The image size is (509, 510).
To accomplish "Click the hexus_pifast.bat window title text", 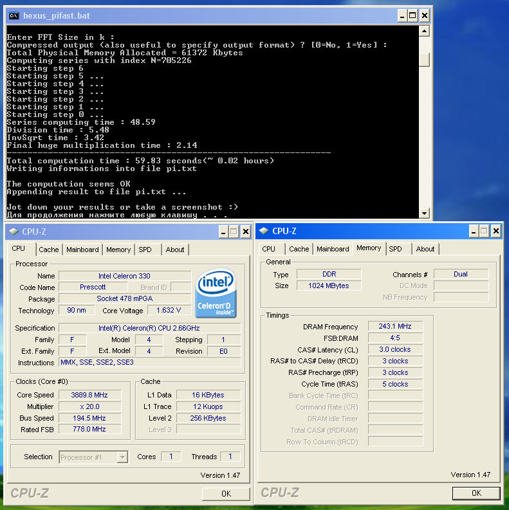I will point(56,15).
